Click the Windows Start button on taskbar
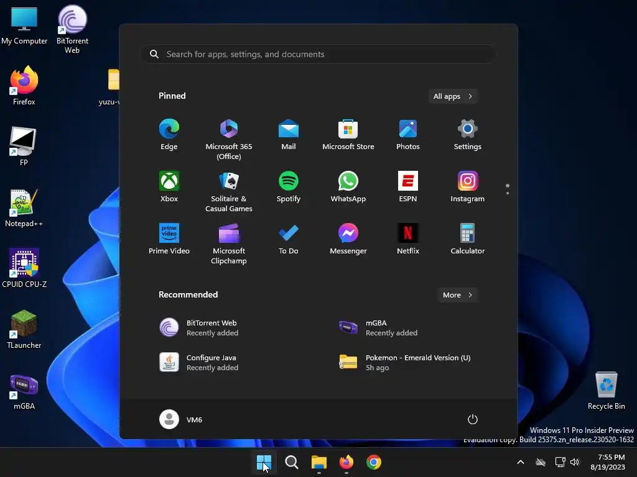The image size is (637, 477). click(264, 462)
